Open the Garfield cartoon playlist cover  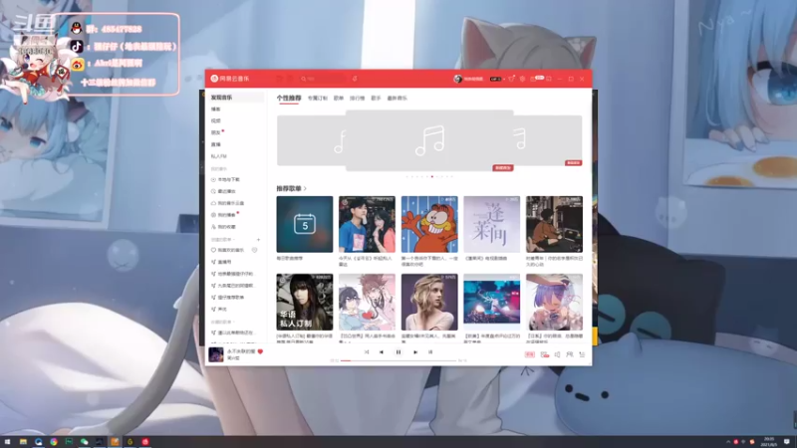click(x=429, y=224)
